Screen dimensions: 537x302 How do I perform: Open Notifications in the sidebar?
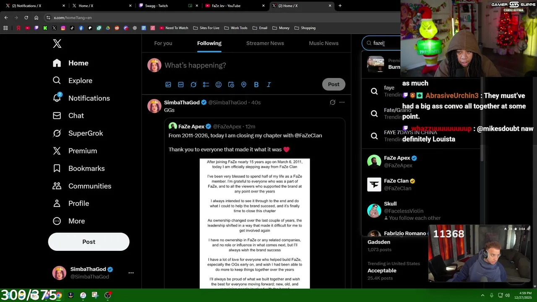point(81,98)
